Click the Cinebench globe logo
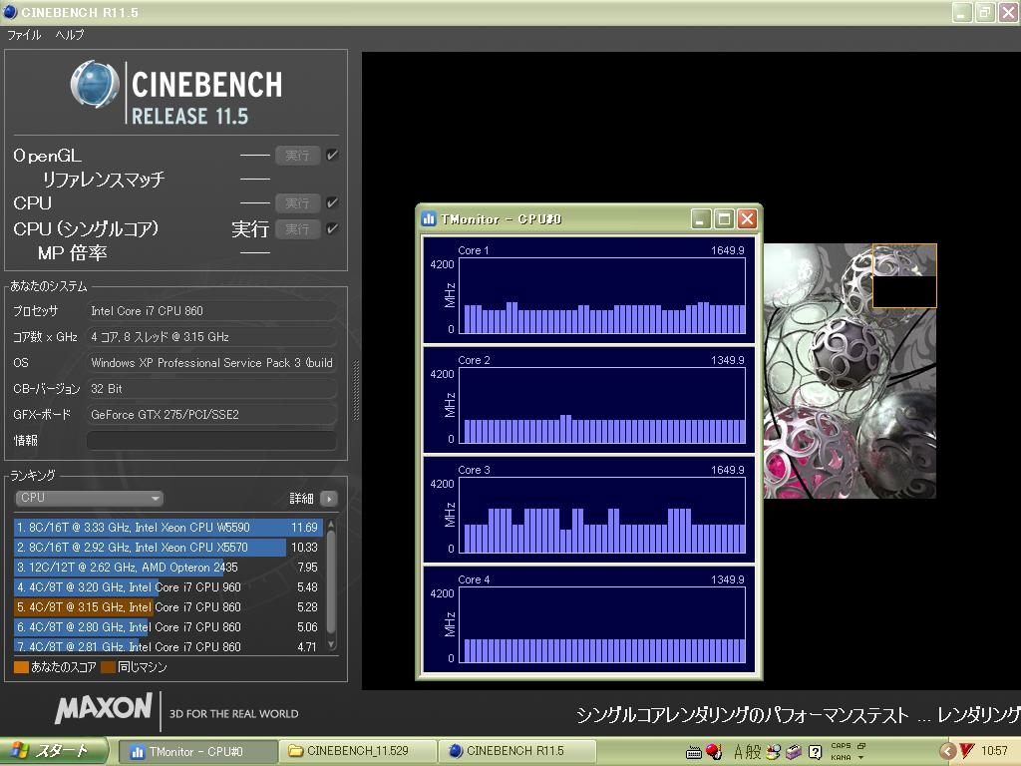Image resolution: width=1021 pixels, height=766 pixels. (95, 86)
